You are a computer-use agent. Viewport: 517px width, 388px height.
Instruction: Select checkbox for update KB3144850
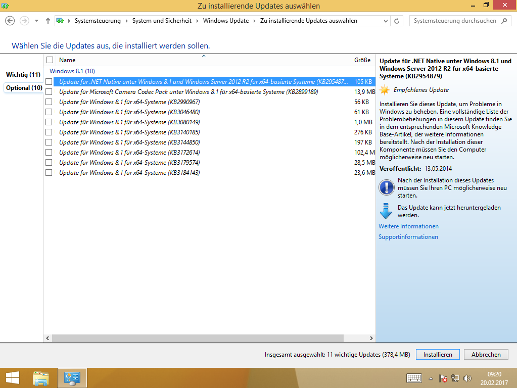click(x=49, y=142)
